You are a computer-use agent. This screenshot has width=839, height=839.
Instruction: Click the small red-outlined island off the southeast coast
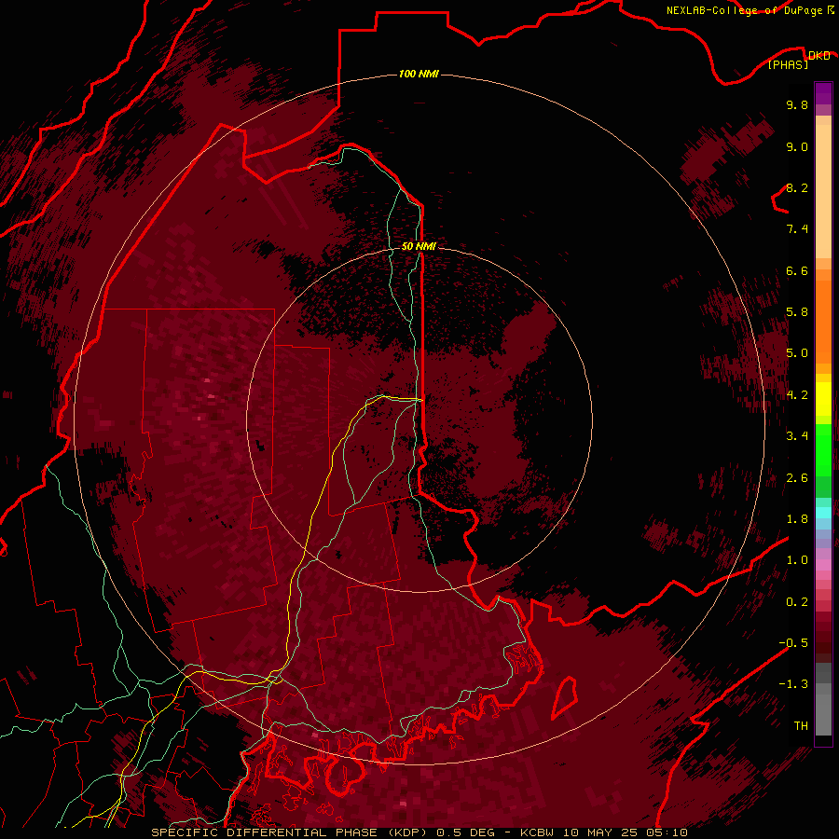pos(564,697)
